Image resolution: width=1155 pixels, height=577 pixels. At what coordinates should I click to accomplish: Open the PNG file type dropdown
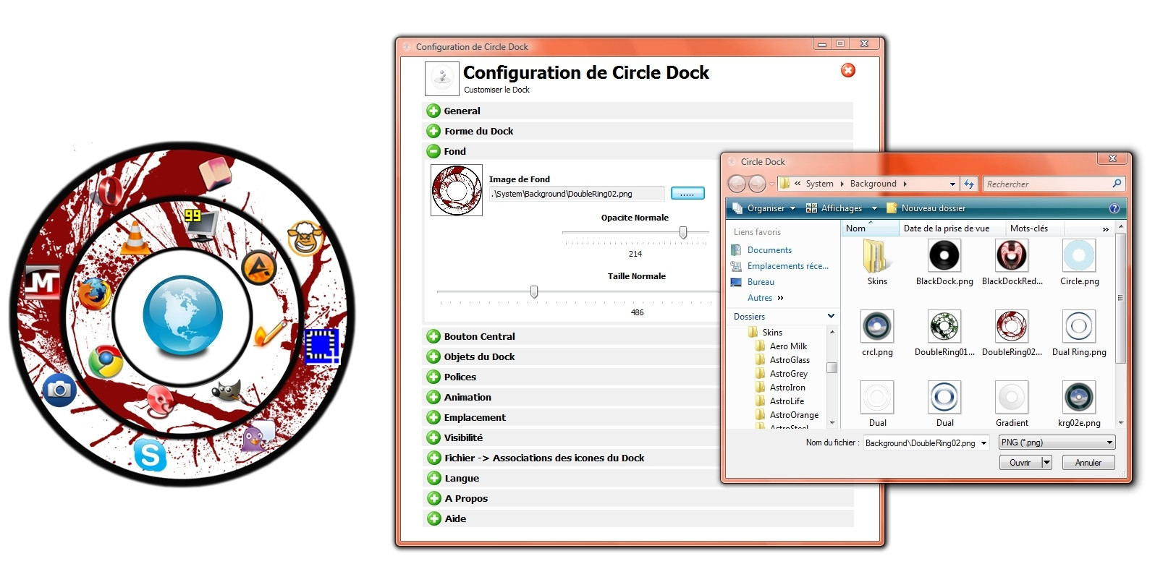pyautogui.click(x=1057, y=443)
